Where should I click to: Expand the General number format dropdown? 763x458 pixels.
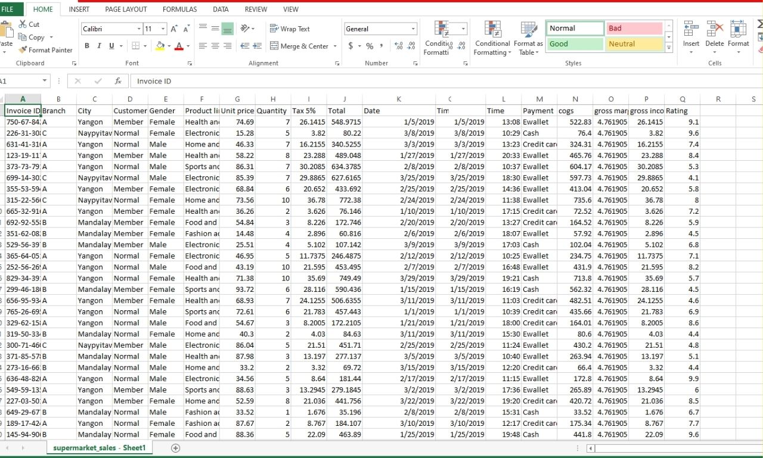coord(412,29)
